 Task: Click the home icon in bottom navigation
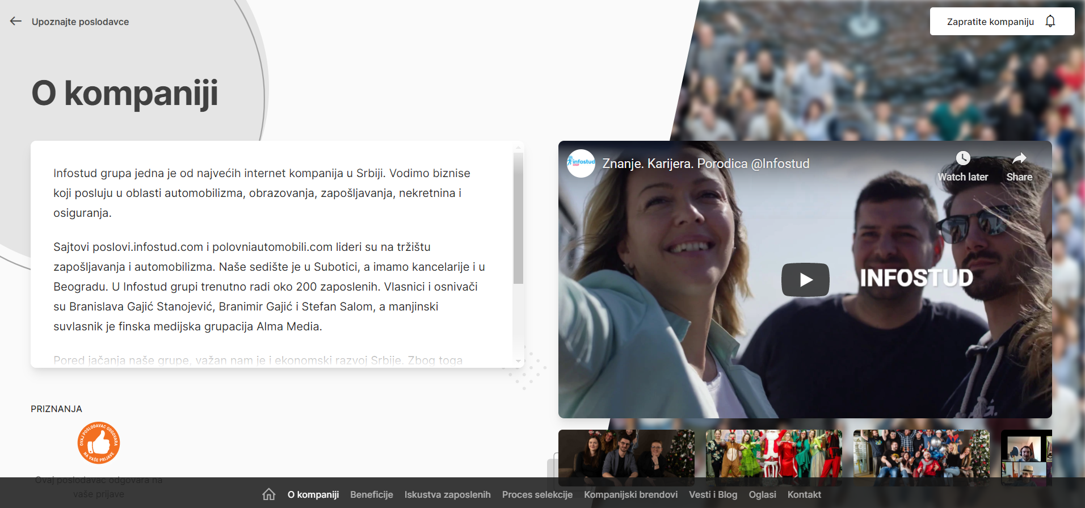tap(269, 494)
